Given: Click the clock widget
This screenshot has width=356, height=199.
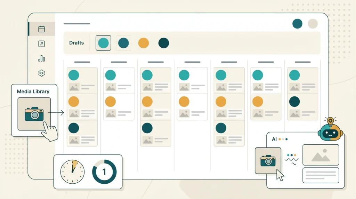Looking at the screenshot, I should tap(72, 172).
